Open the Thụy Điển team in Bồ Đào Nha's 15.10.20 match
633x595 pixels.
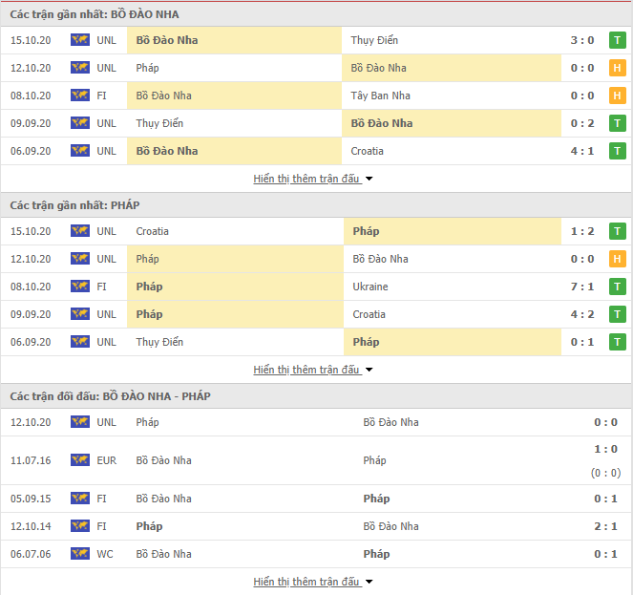pyautogui.click(x=374, y=40)
